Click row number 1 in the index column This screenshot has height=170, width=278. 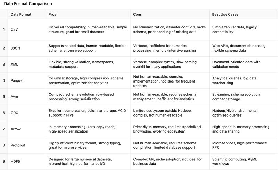coord(4,29)
